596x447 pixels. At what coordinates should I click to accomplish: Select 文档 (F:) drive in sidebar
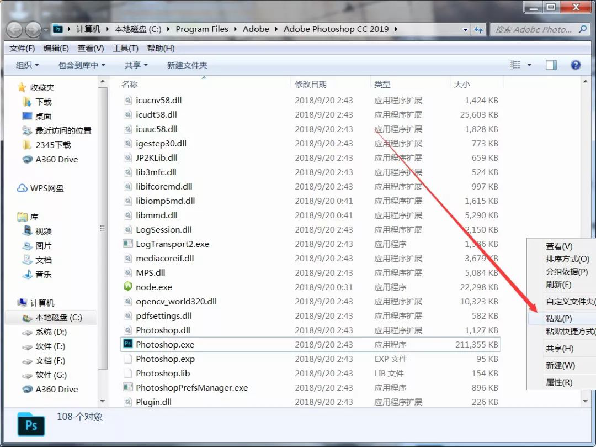(x=50, y=361)
